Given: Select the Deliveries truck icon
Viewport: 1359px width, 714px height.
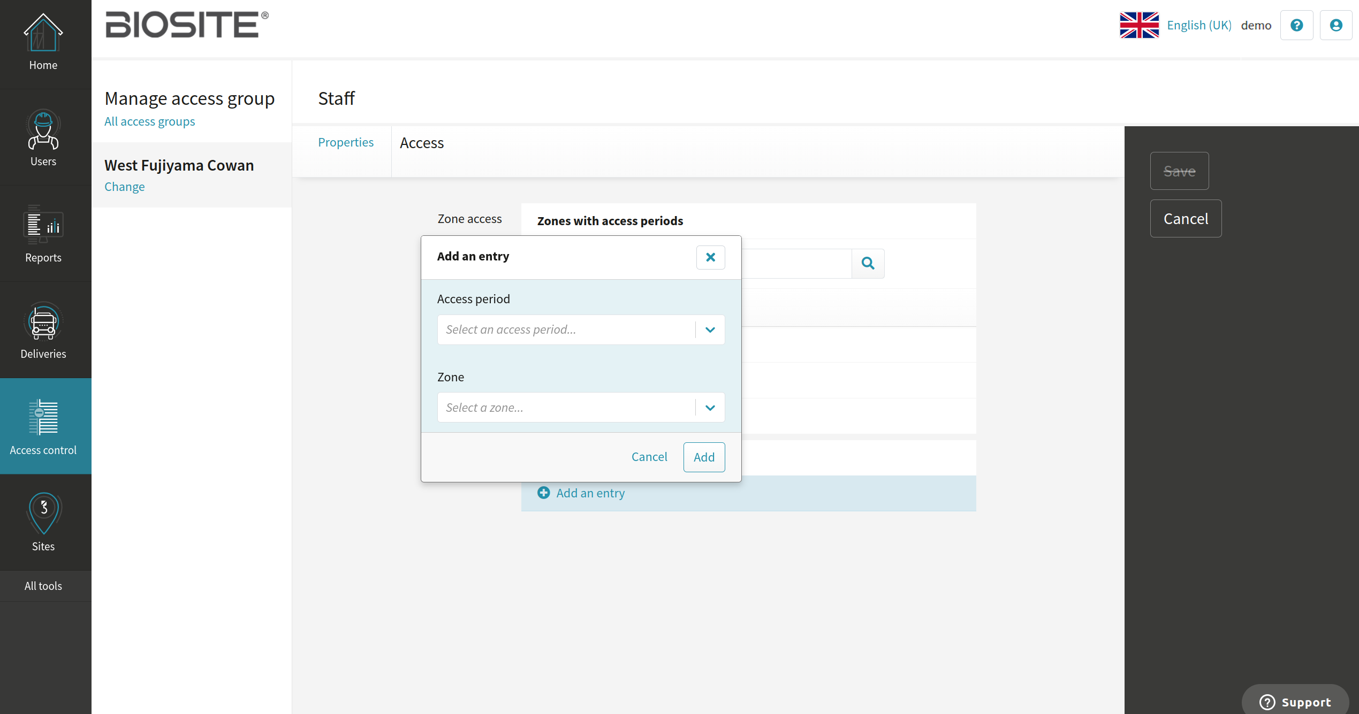Looking at the screenshot, I should click(x=43, y=322).
